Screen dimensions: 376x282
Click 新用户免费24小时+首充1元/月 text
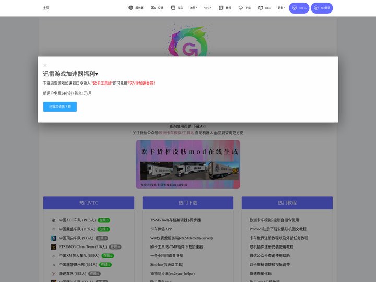click(x=67, y=93)
